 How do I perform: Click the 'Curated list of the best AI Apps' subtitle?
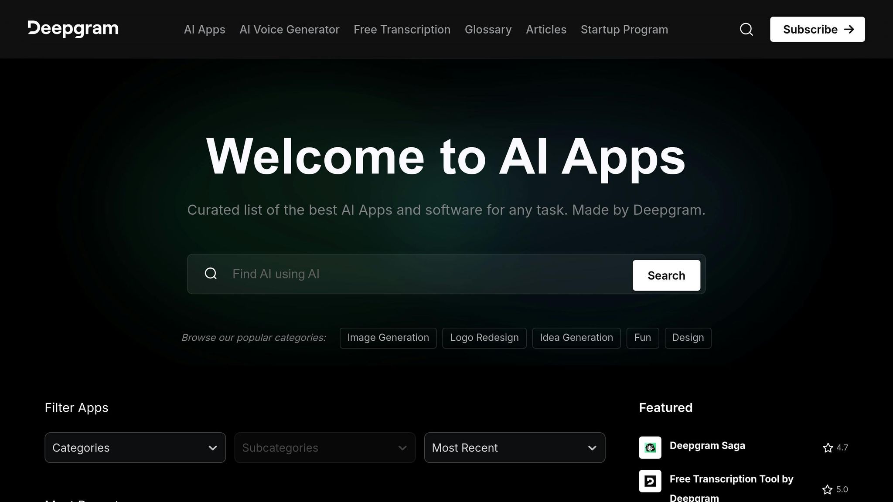446,210
